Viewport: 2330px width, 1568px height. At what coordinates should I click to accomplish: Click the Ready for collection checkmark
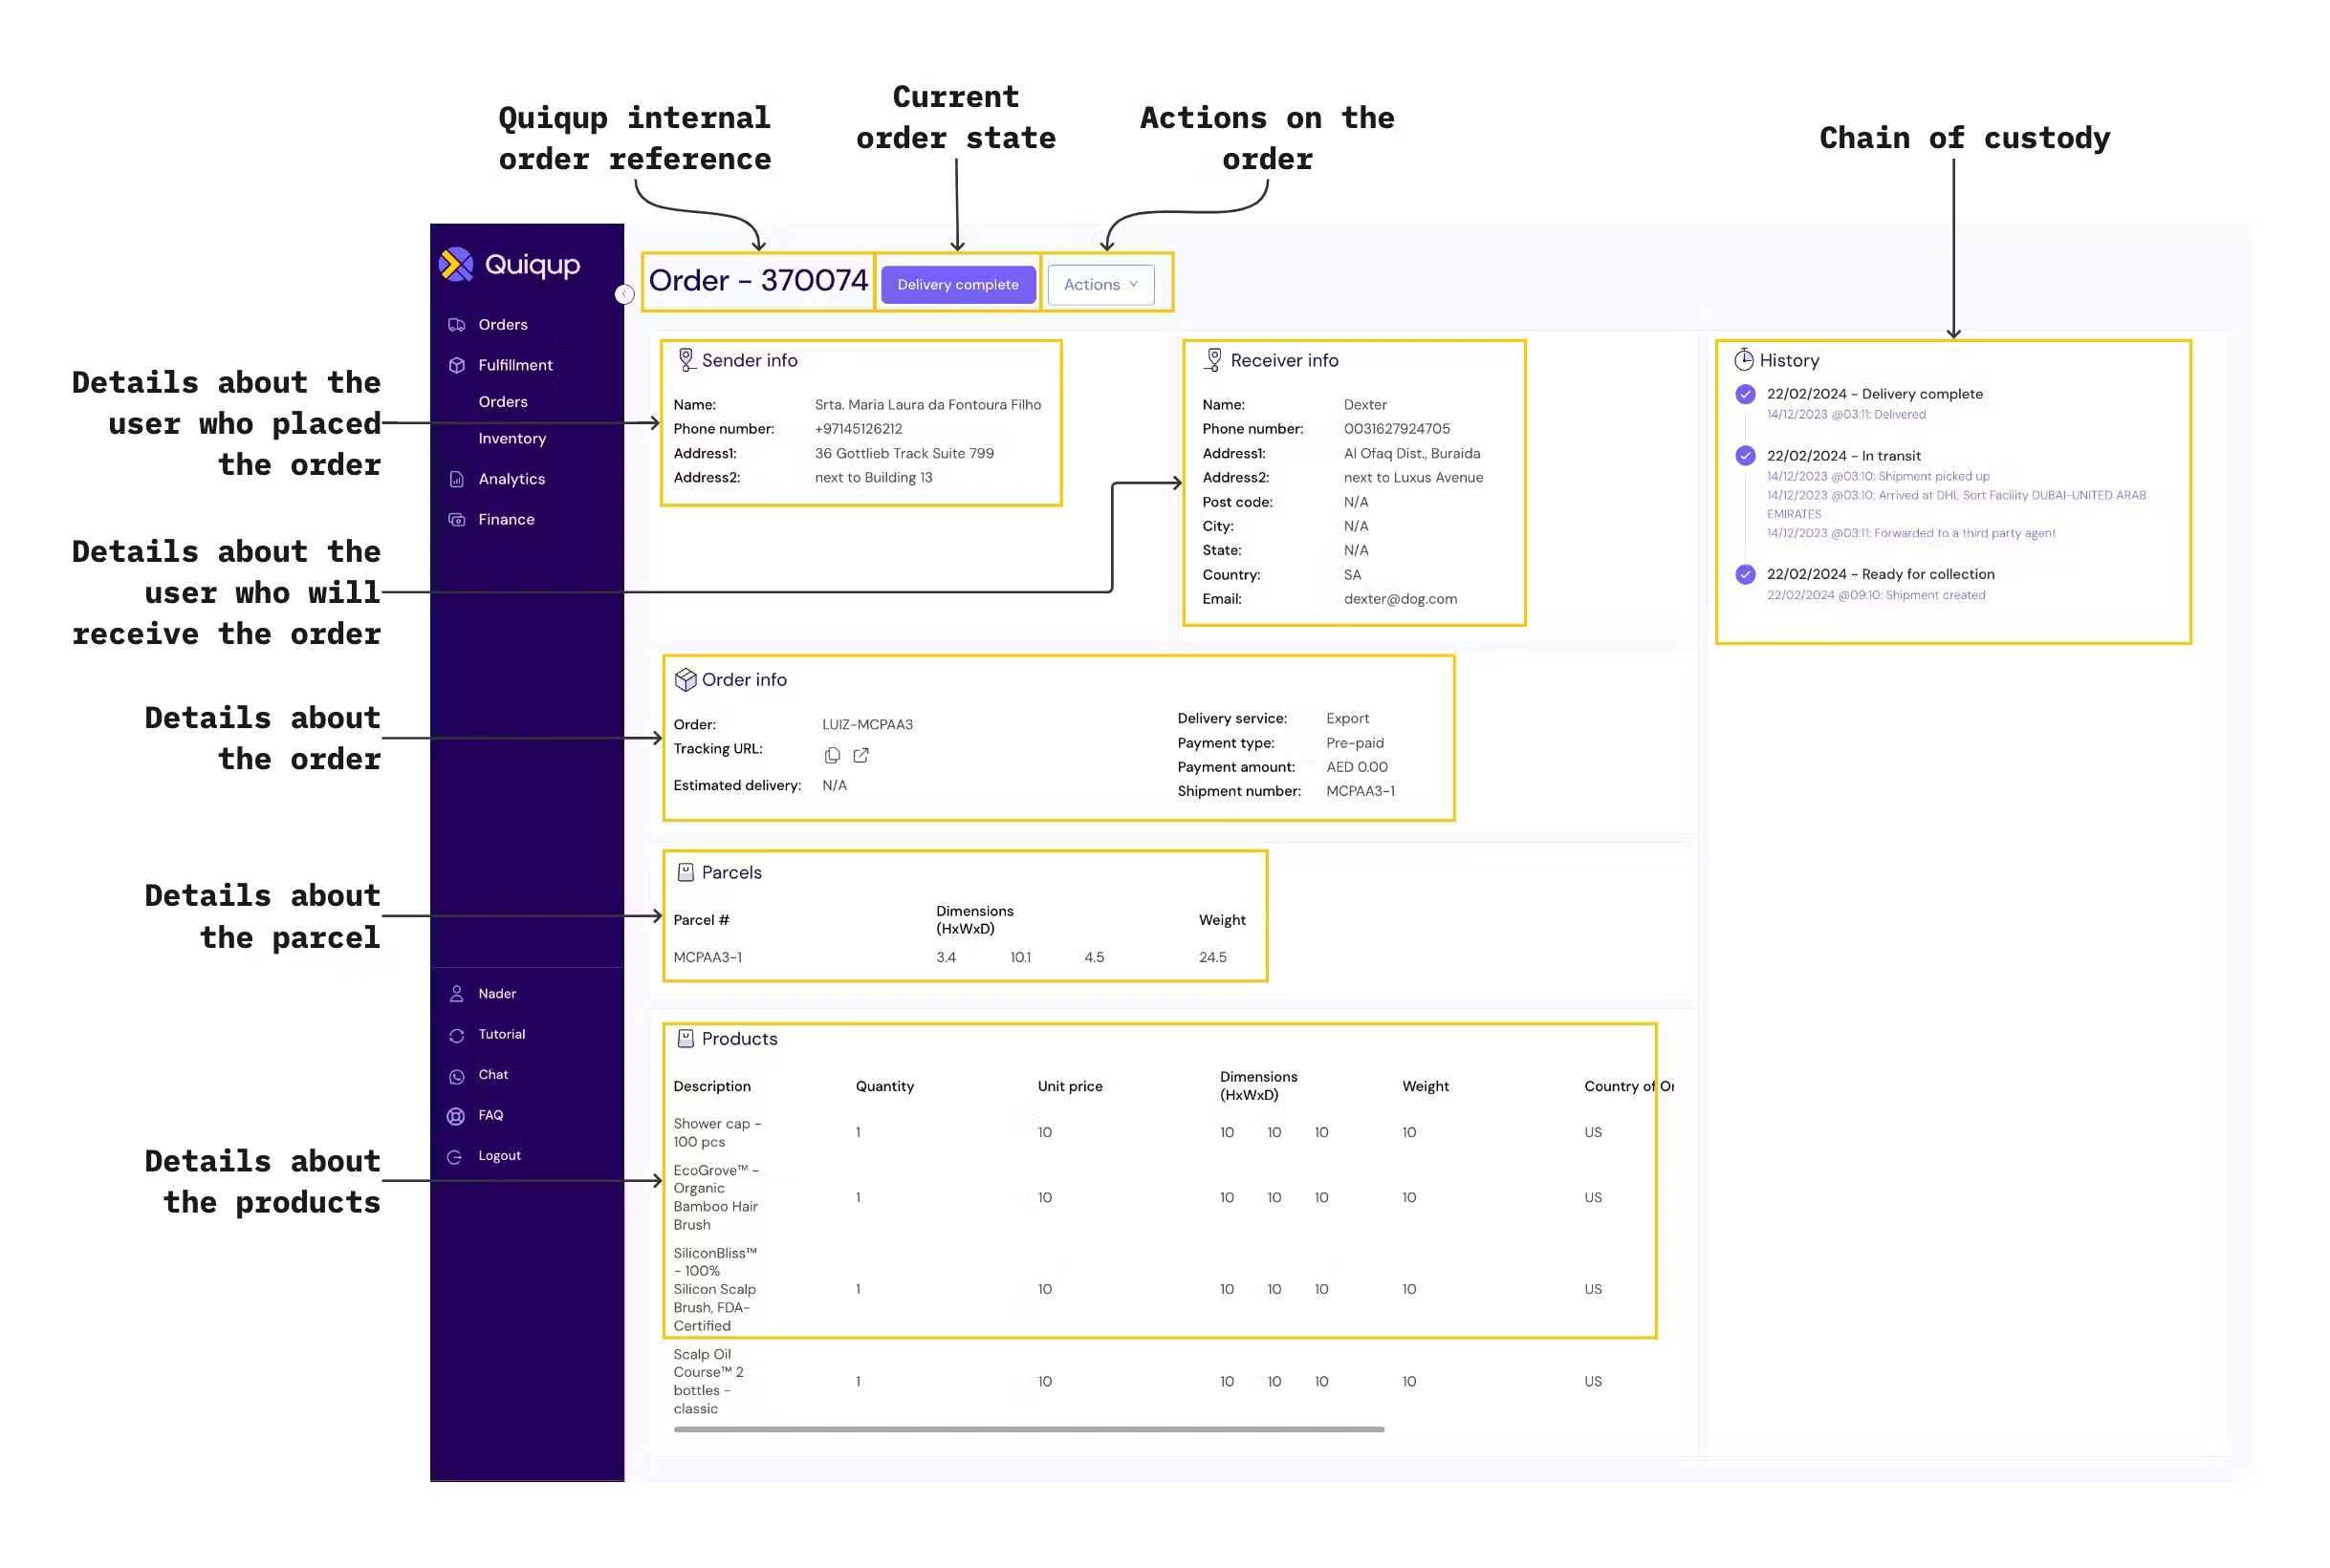coord(1745,575)
